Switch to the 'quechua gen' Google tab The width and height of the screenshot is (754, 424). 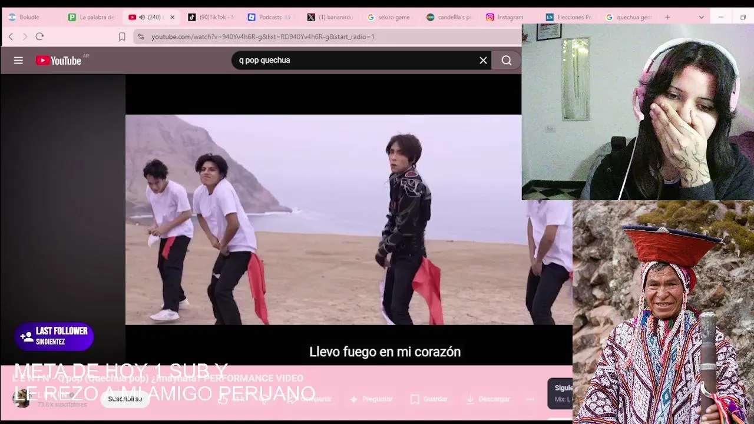[630, 17]
